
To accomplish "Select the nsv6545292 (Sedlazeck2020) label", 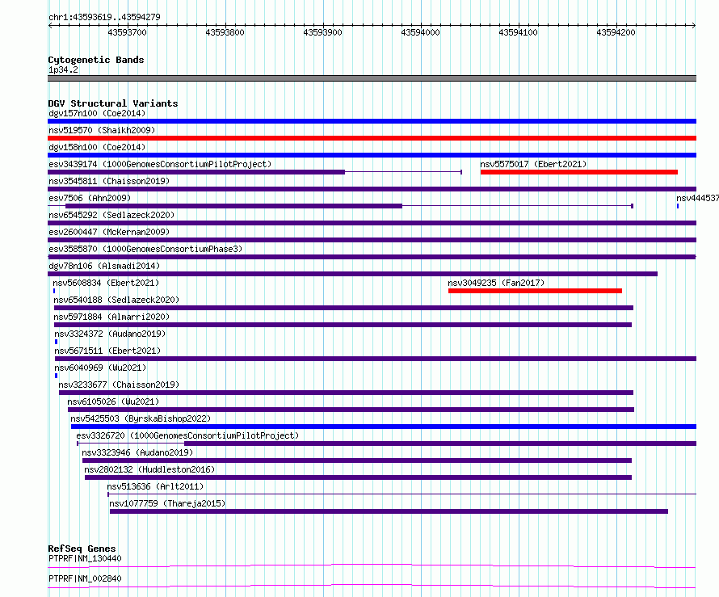I will (x=111, y=215).
